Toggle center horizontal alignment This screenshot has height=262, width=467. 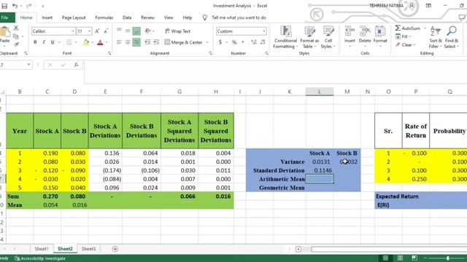click(x=128, y=42)
